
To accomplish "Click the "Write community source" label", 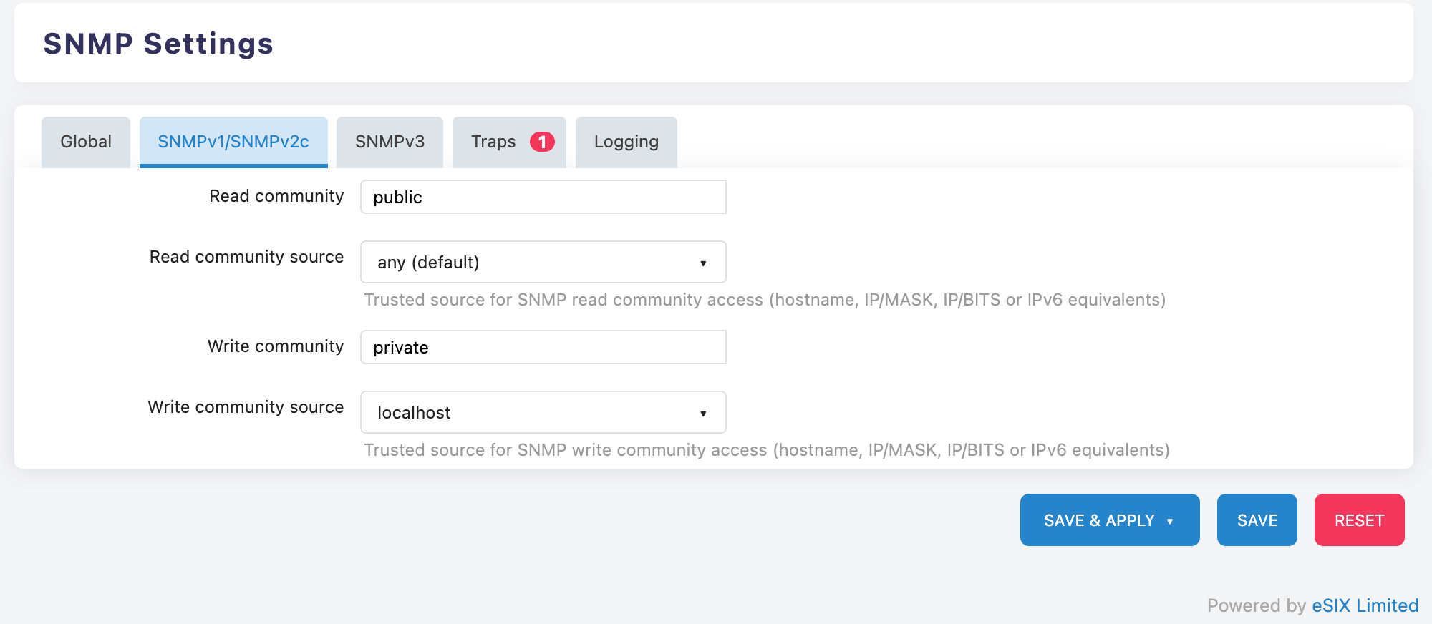I will point(246,407).
